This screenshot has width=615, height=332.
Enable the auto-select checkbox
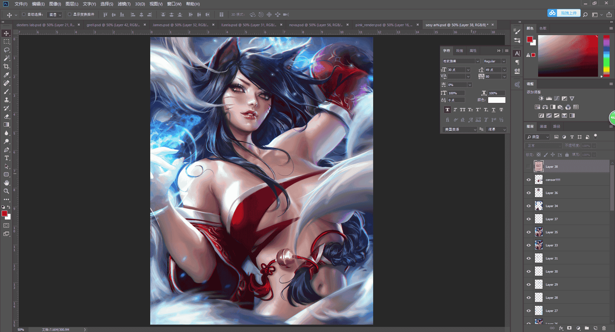click(24, 14)
